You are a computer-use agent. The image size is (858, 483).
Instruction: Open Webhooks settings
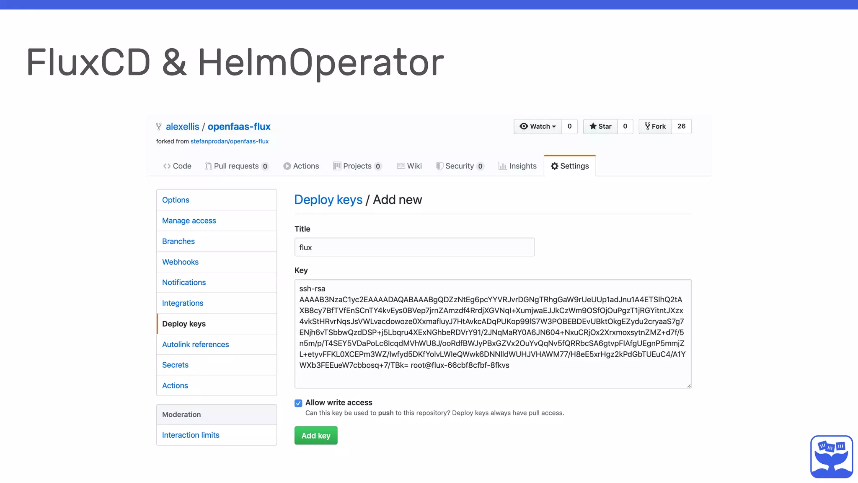(217, 262)
